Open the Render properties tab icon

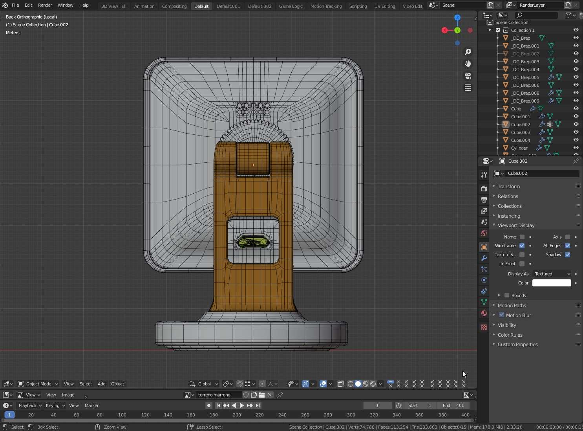coord(484,189)
